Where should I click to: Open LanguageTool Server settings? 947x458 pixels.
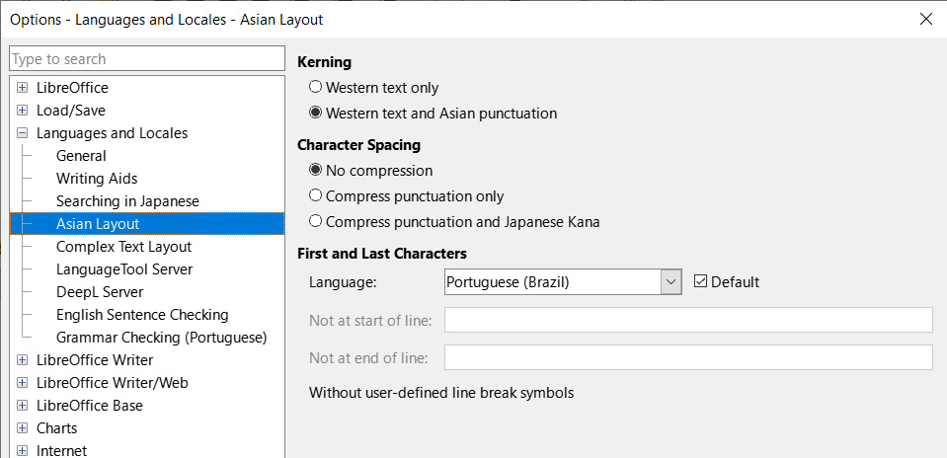point(124,269)
